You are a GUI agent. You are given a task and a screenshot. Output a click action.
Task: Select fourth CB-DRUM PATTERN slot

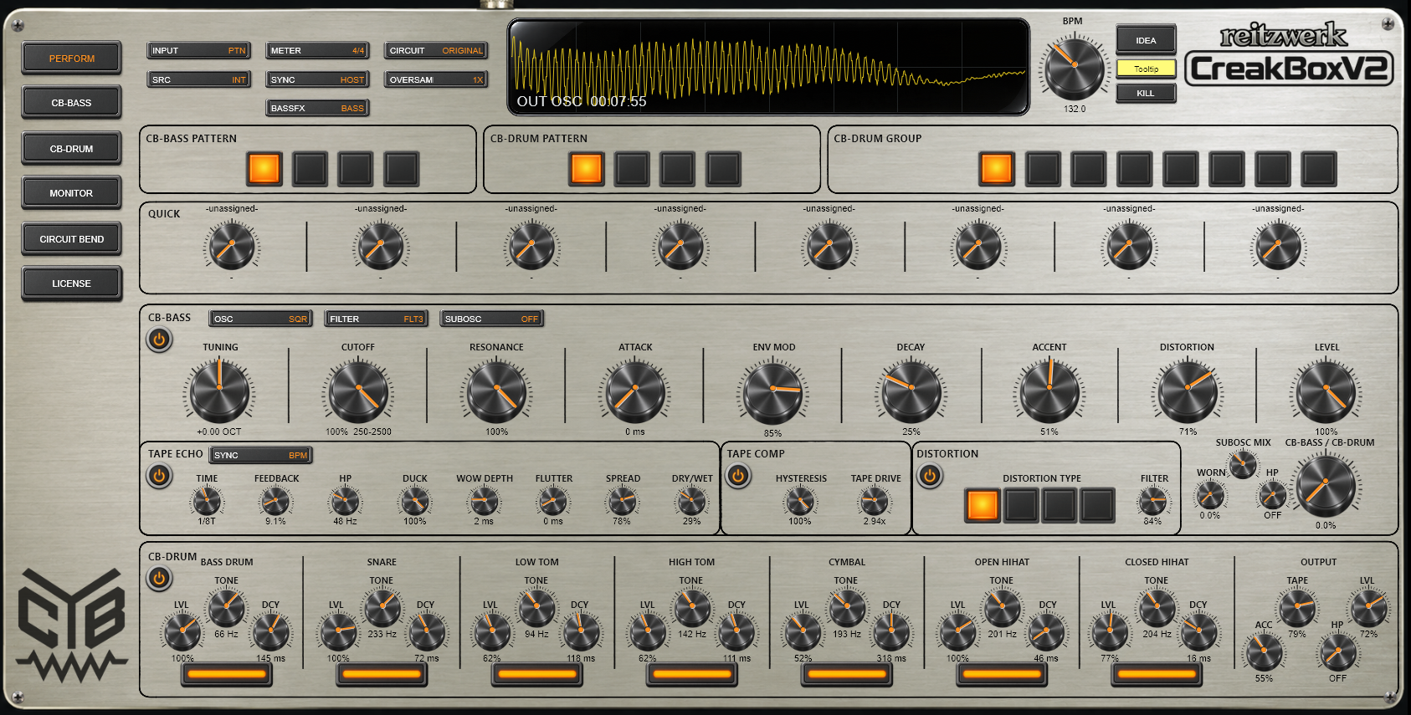723,169
